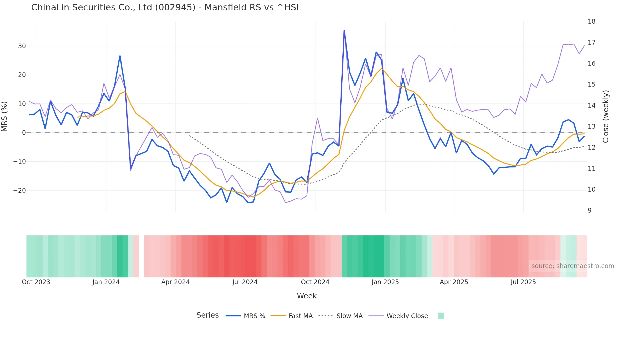Click the Jul 2025 axis label
This screenshot has width=623, height=350.
[x=523, y=282]
